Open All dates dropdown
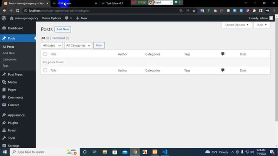Screen dimensions: 278x156 tap(52, 45)
